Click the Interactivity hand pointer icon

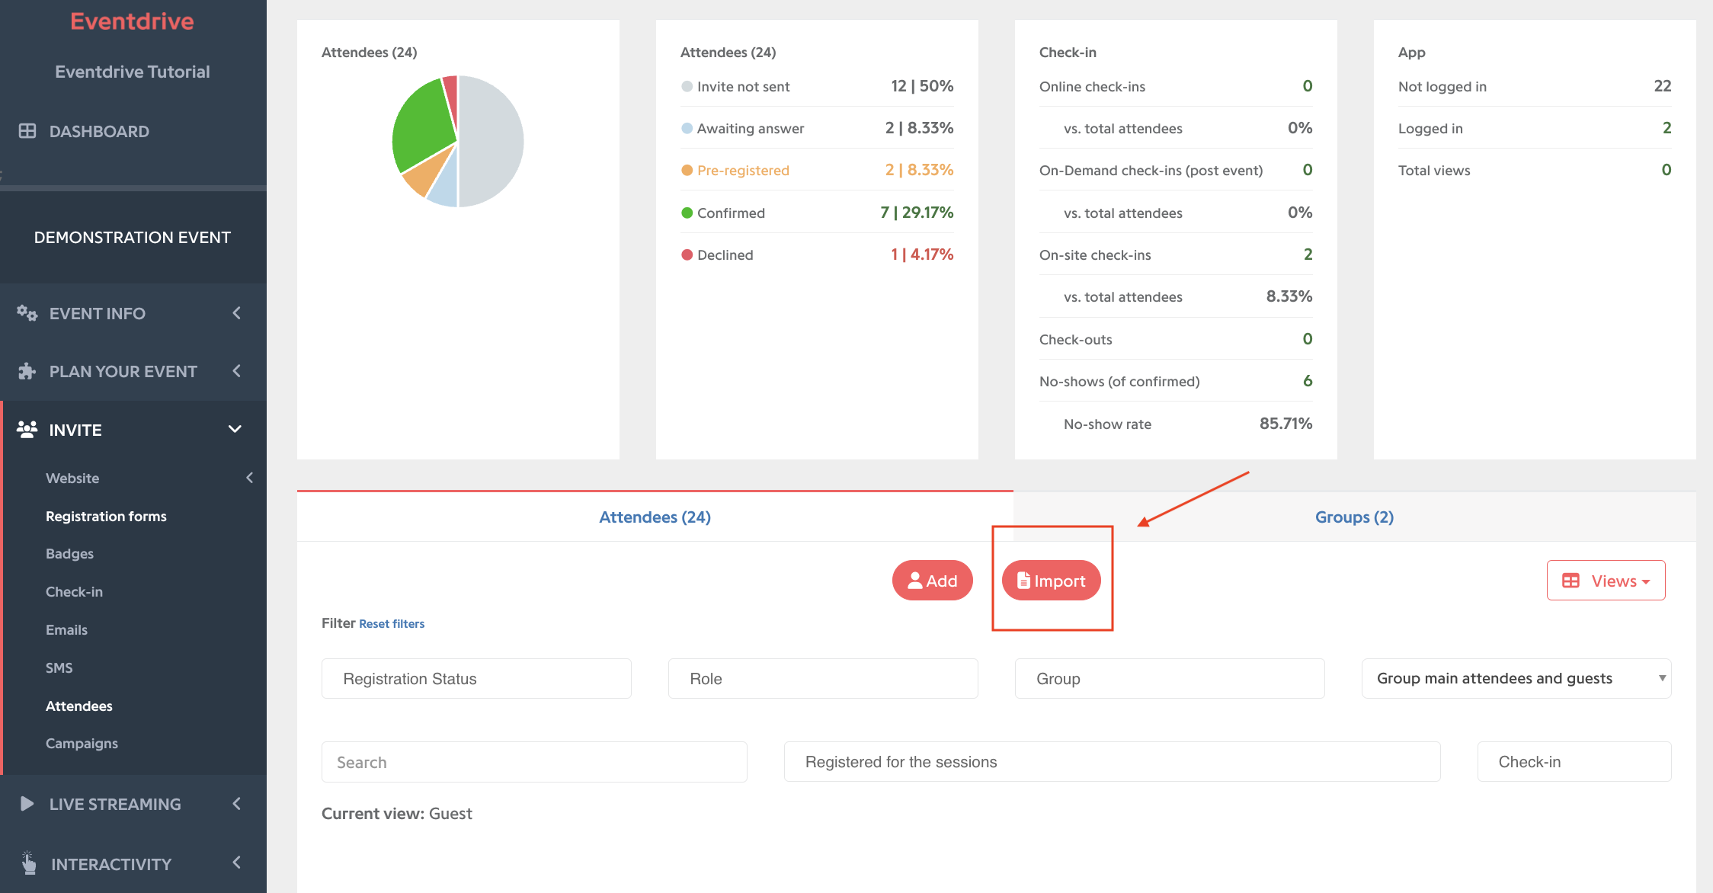coord(28,863)
